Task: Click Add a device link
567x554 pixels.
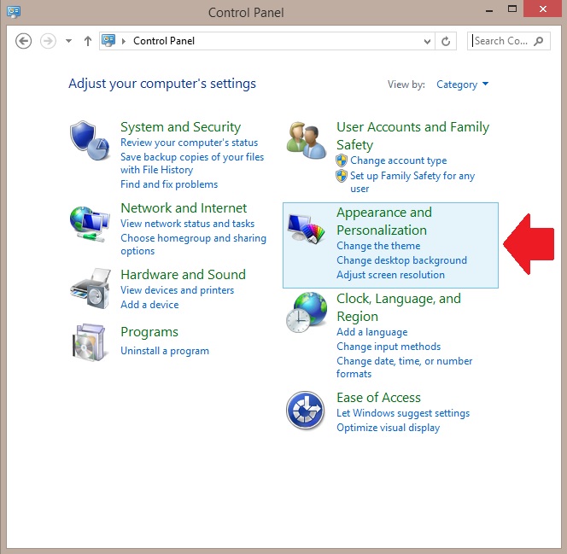Action: [x=149, y=305]
